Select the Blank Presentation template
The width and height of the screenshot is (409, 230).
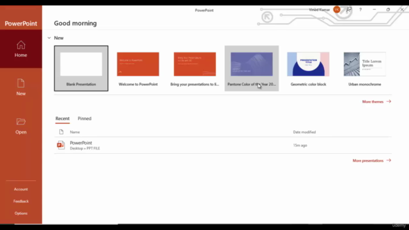81,68
